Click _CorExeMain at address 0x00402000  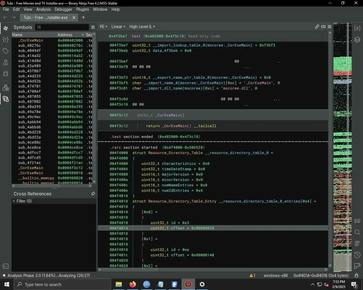pos(52,40)
